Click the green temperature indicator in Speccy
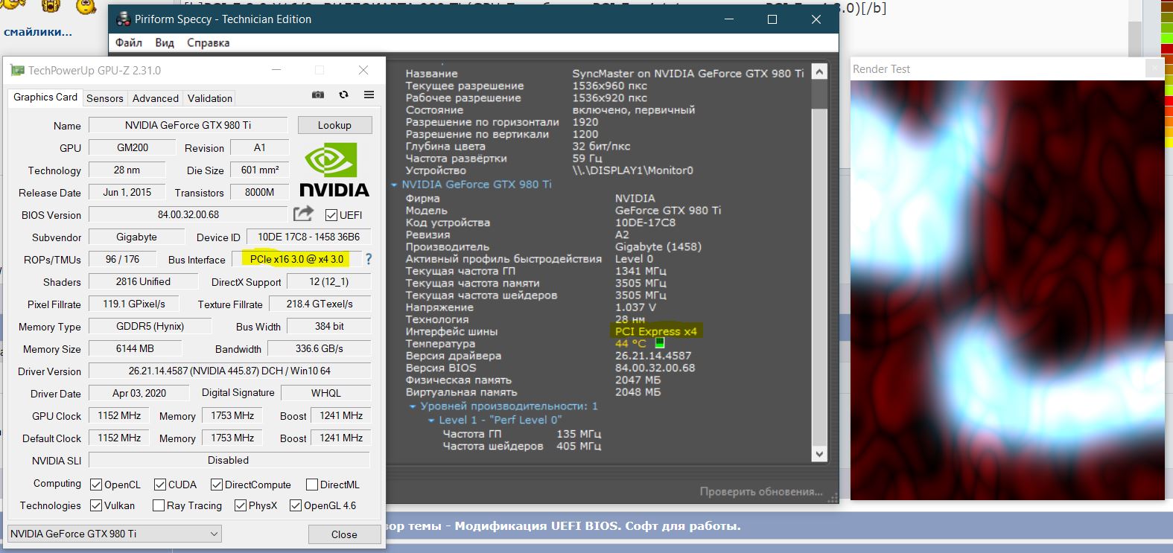1173x553 pixels. [x=660, y=343]
